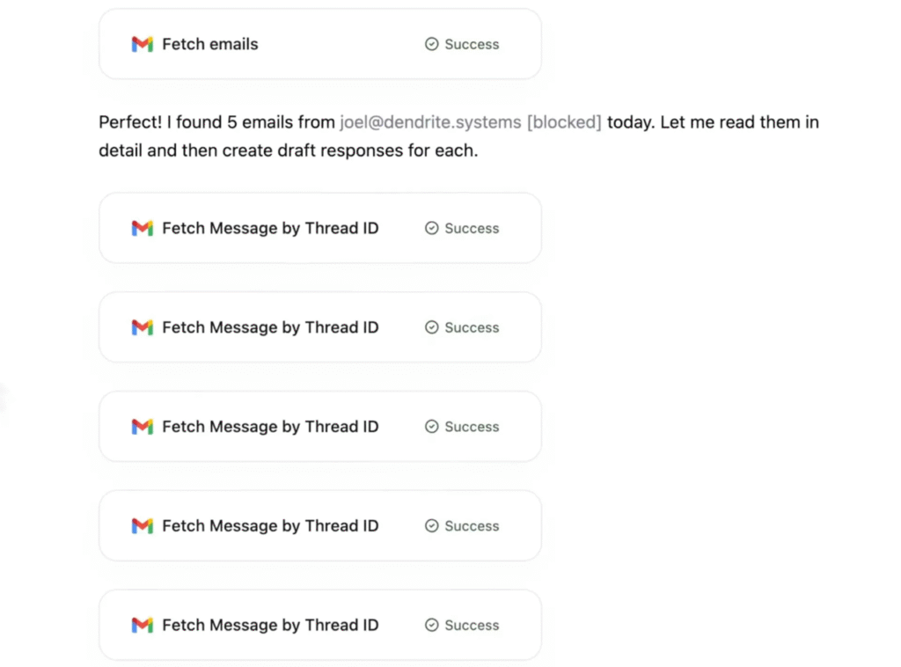Expand fourth Fetch Message by Thread ID label
Image resolution: width=901 pixels, height=667 pixels.
click(270, 526)
